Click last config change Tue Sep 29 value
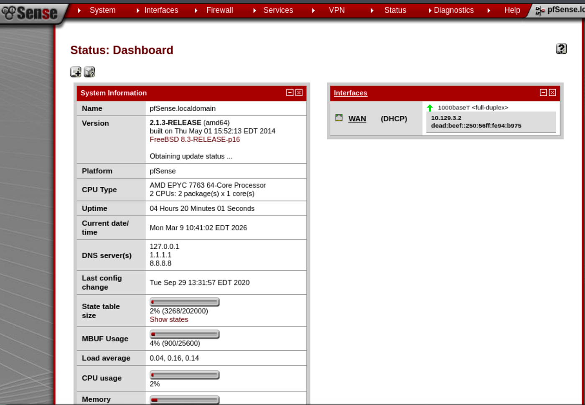This screenshot has height=405, width=585. click(x=200, y=283)
